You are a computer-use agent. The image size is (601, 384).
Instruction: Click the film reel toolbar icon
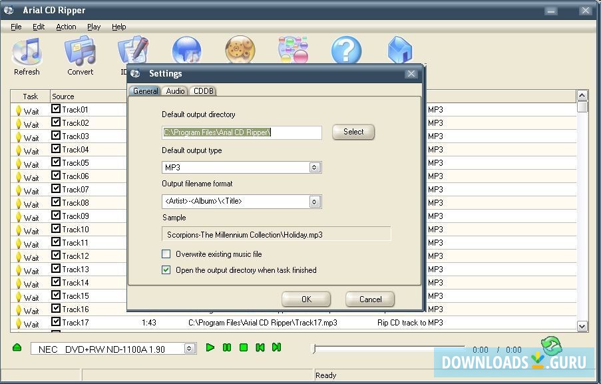click(x=240, y=50)
